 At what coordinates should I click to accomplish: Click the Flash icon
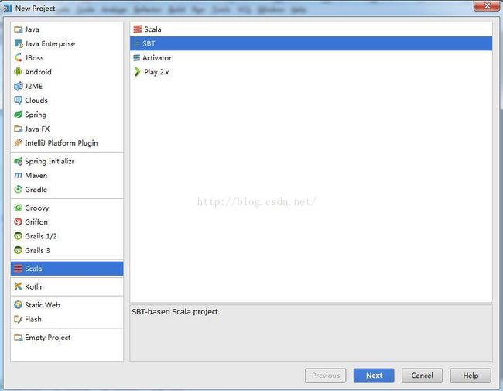coord(19,319)
